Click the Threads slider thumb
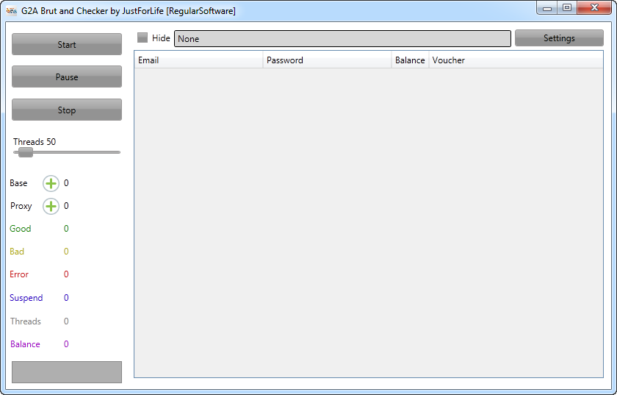Screen dimensions: 617x395 pyautogui.click(x=26, y=152)
